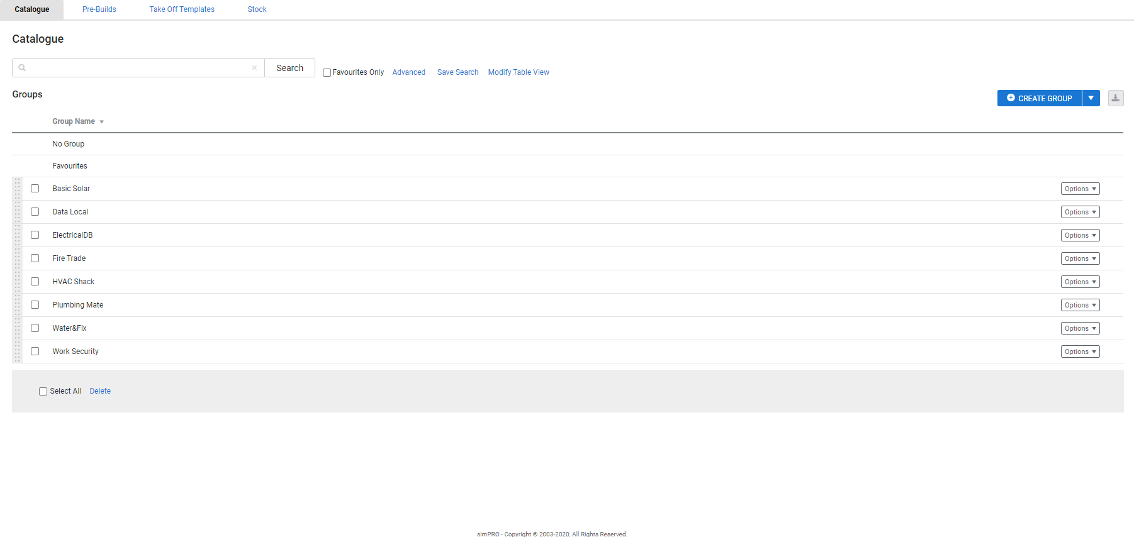The height and width of the screenshot is (537, 1134).
Task: Click Modify Table View link
Action: tap(519, 72)
